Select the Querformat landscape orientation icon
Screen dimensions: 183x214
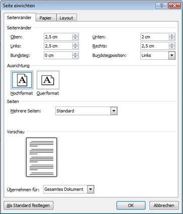pyautogui.click(x=48, y=80)
